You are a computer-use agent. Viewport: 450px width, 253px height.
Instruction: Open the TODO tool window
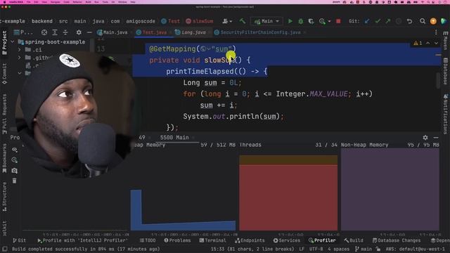pyautogui.click(x=148, y=240)
